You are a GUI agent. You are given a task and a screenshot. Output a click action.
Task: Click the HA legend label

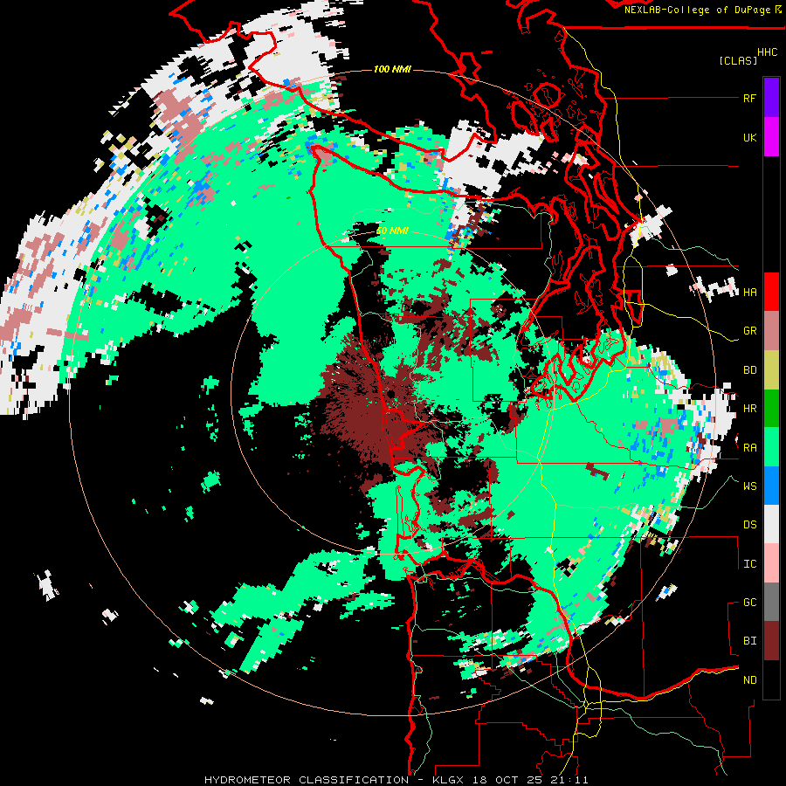[749, 292]
